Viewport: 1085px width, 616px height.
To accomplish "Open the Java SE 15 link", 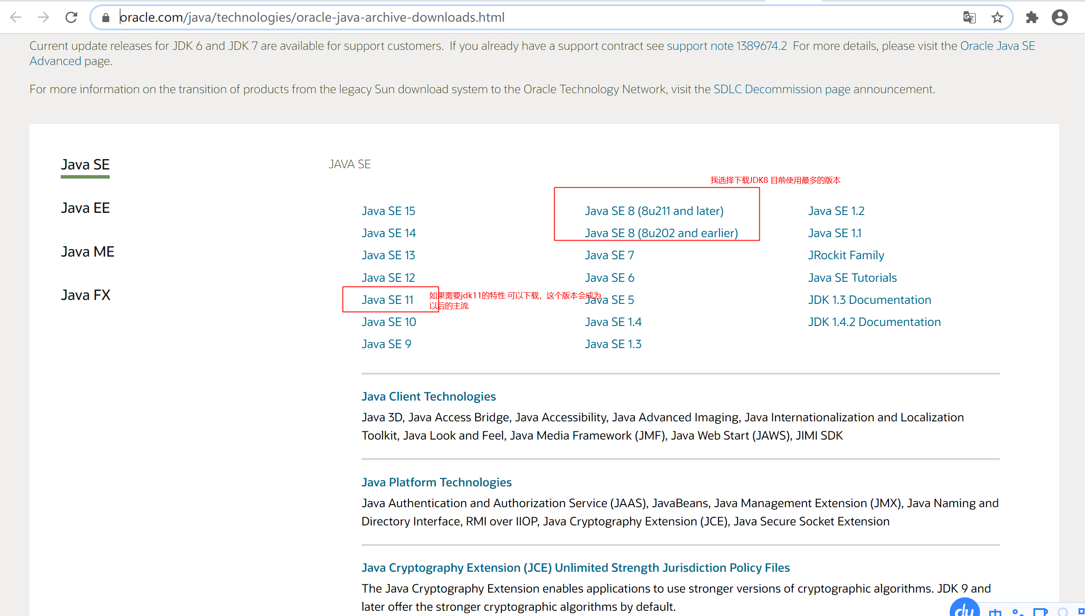I will coord(388,211).
